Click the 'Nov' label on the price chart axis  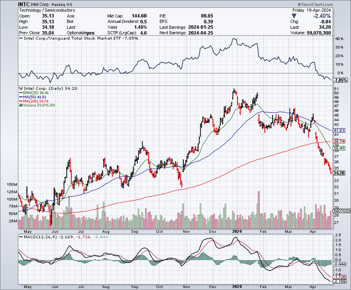(x=186, y=231)
